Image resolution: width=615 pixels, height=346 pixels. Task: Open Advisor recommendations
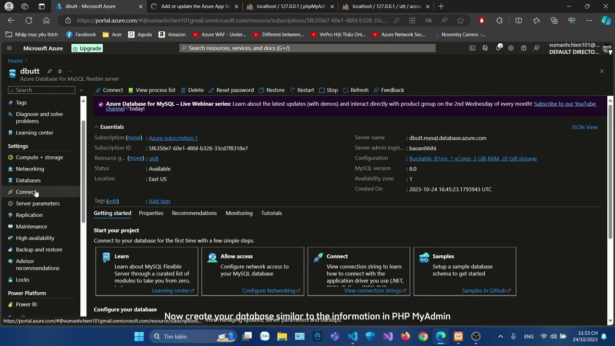(37, 264)
